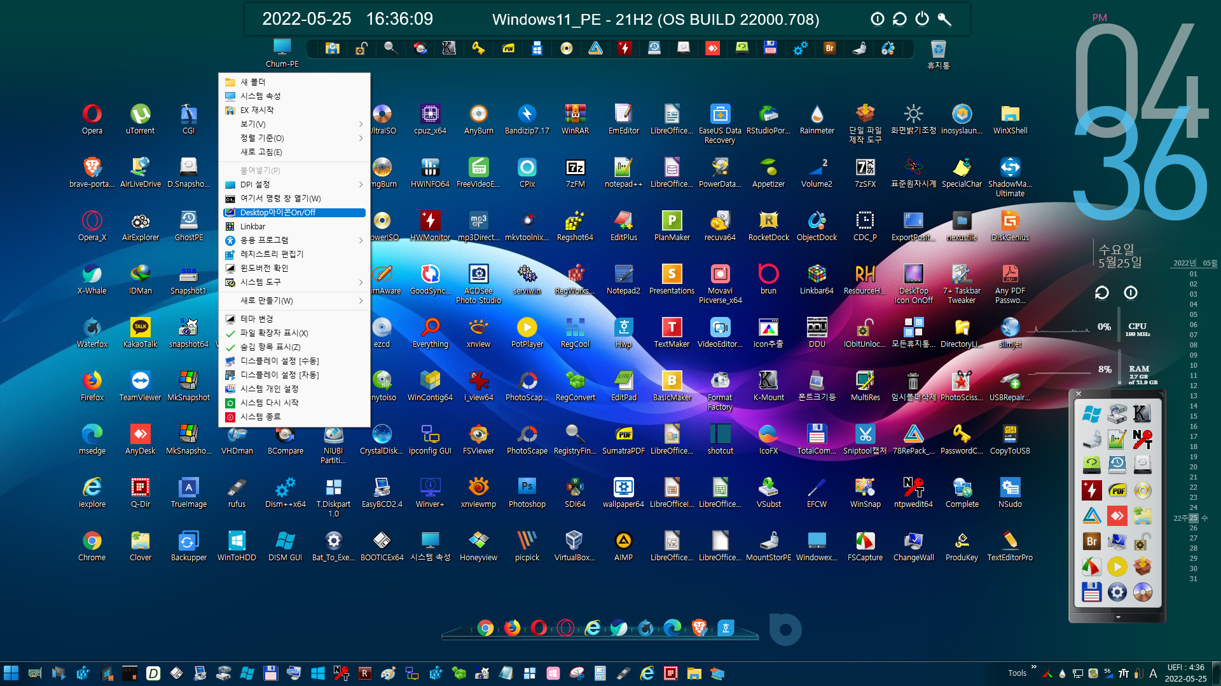Select day 25 in the side calendar

click(x=1194, y=518)
